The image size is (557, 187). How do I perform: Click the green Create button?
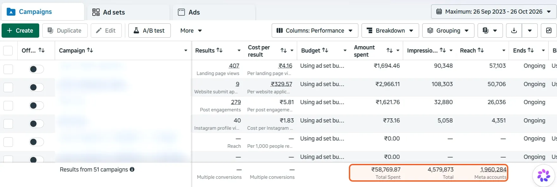tap(20, 31)
